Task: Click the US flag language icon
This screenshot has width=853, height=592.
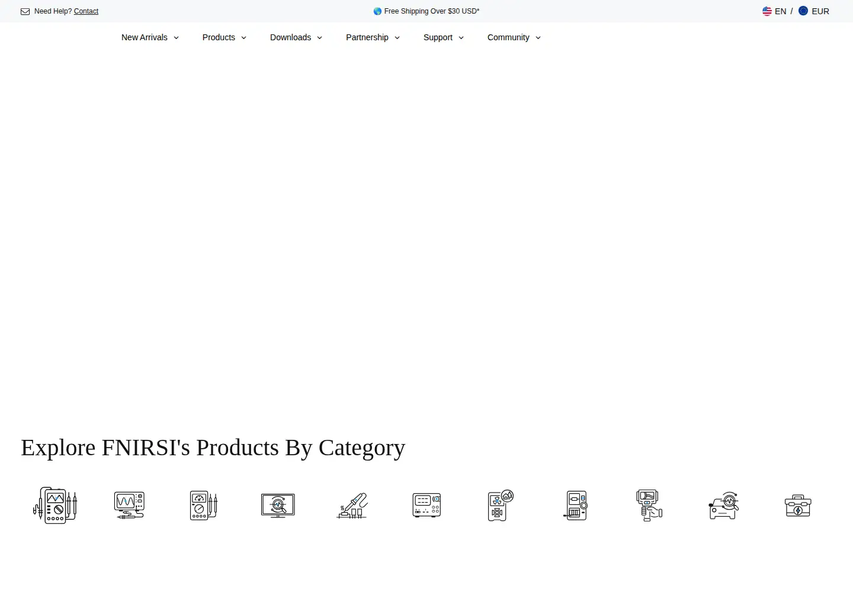Action: click(767, 11)
